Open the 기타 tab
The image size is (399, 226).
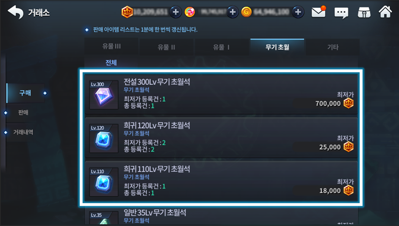point(333,47)
